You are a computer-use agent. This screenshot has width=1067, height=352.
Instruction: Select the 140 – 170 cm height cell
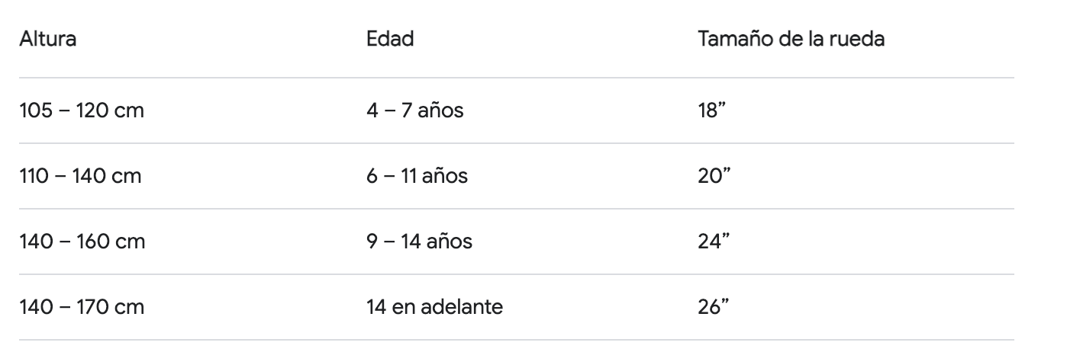coord(82,308)
